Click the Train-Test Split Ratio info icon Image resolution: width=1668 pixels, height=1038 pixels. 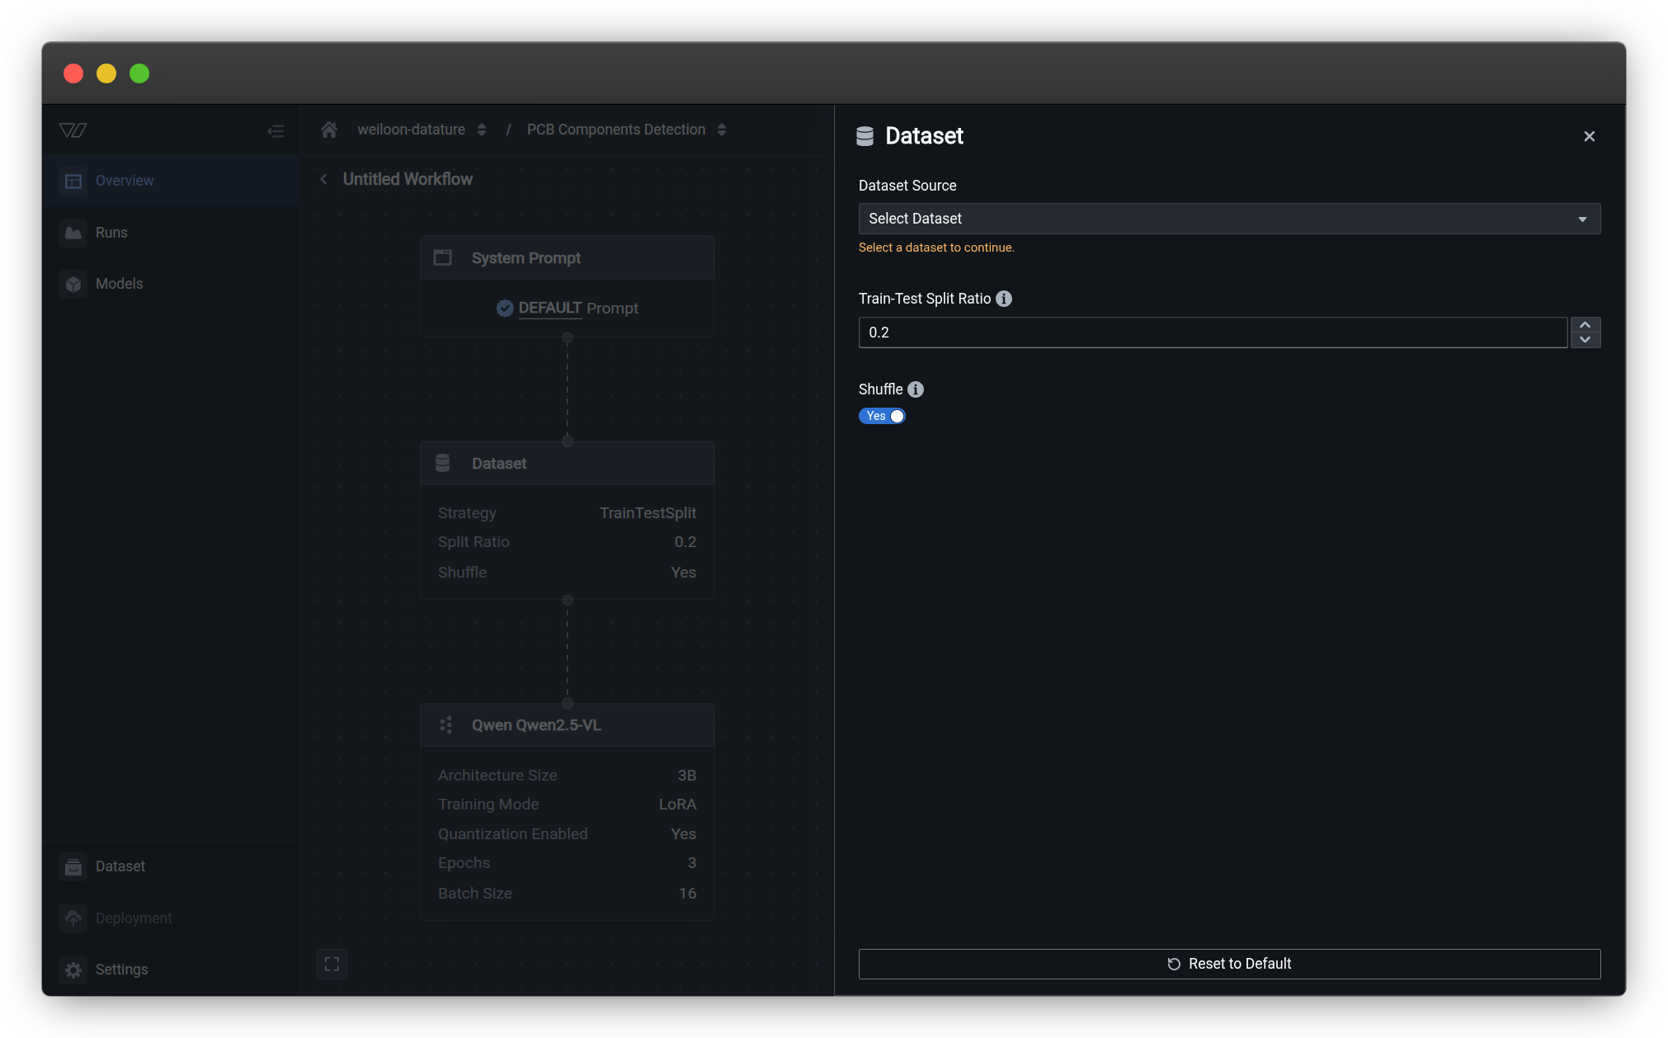click(1004, 299)
